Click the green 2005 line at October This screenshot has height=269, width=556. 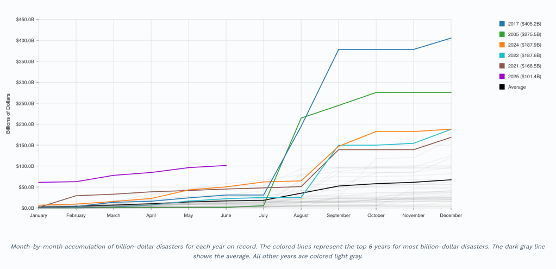pos(376,92)
